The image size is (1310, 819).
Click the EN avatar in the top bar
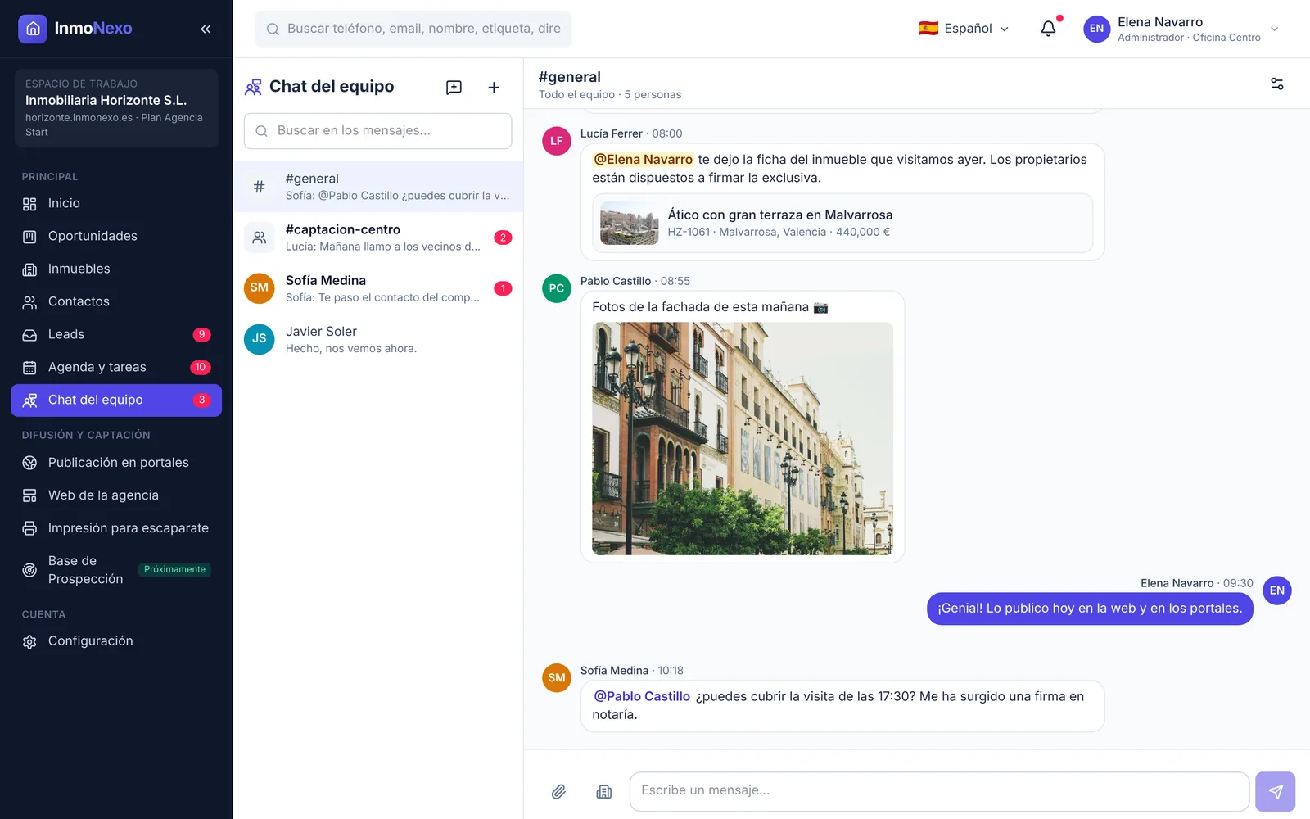tap(1096, 29)
